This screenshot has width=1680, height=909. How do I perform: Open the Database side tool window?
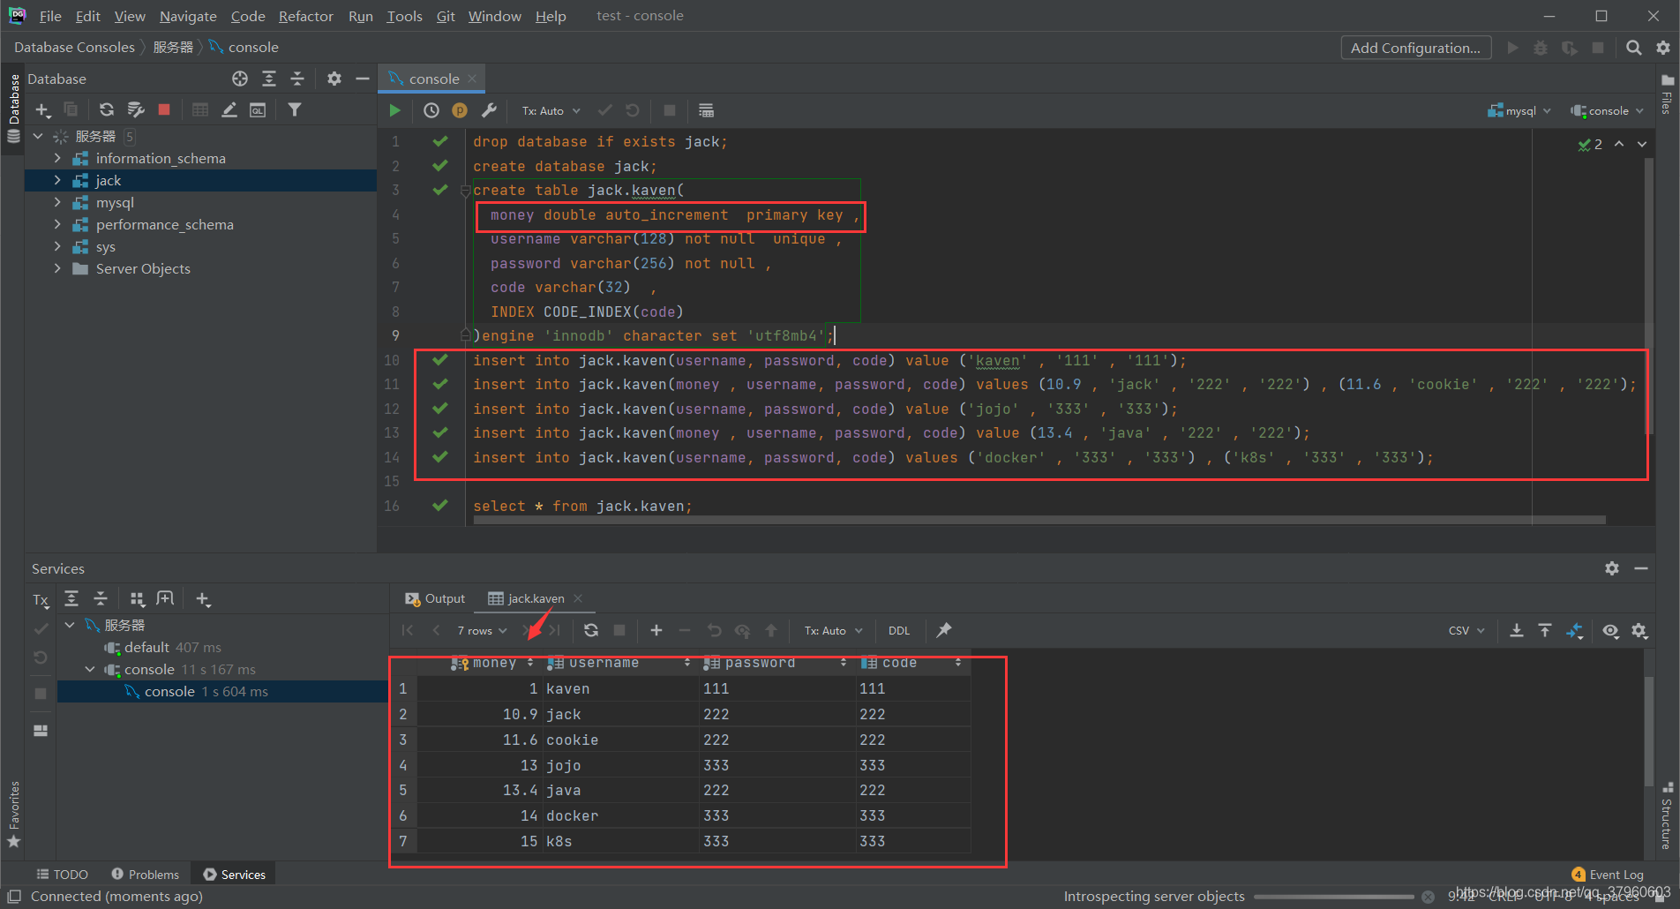point(13,109)
